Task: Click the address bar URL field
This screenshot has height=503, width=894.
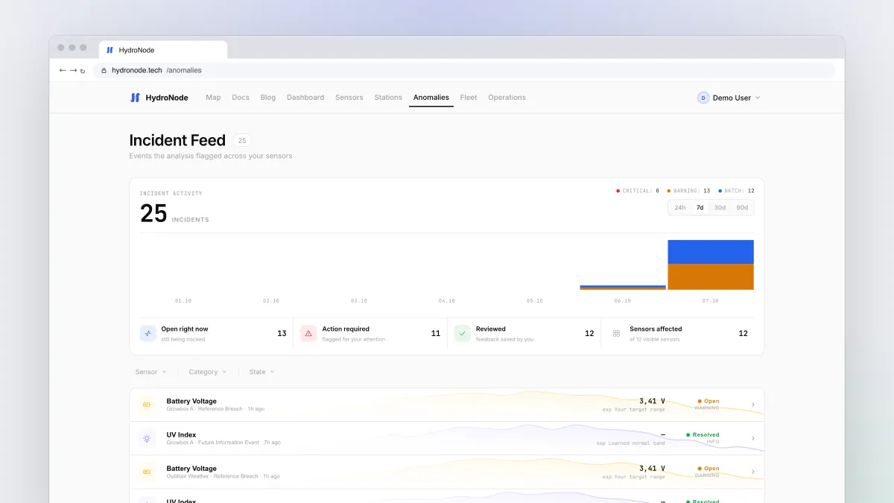Action: tap(463, 70)
